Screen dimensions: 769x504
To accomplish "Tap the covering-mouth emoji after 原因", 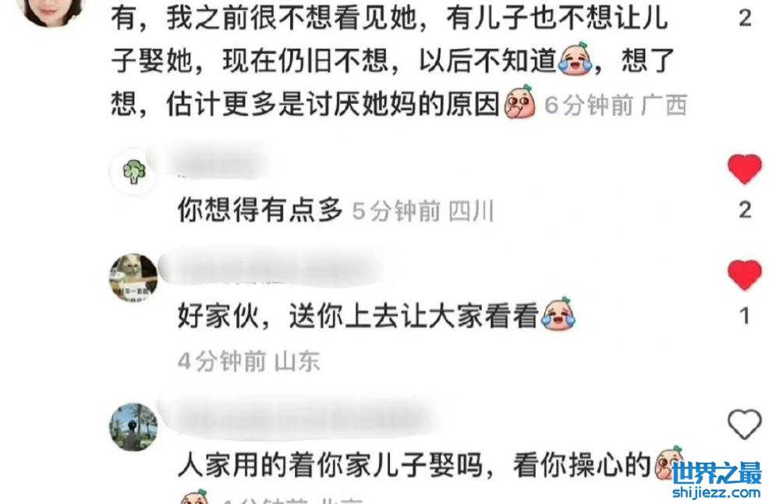I will click(x=520, y=102).
